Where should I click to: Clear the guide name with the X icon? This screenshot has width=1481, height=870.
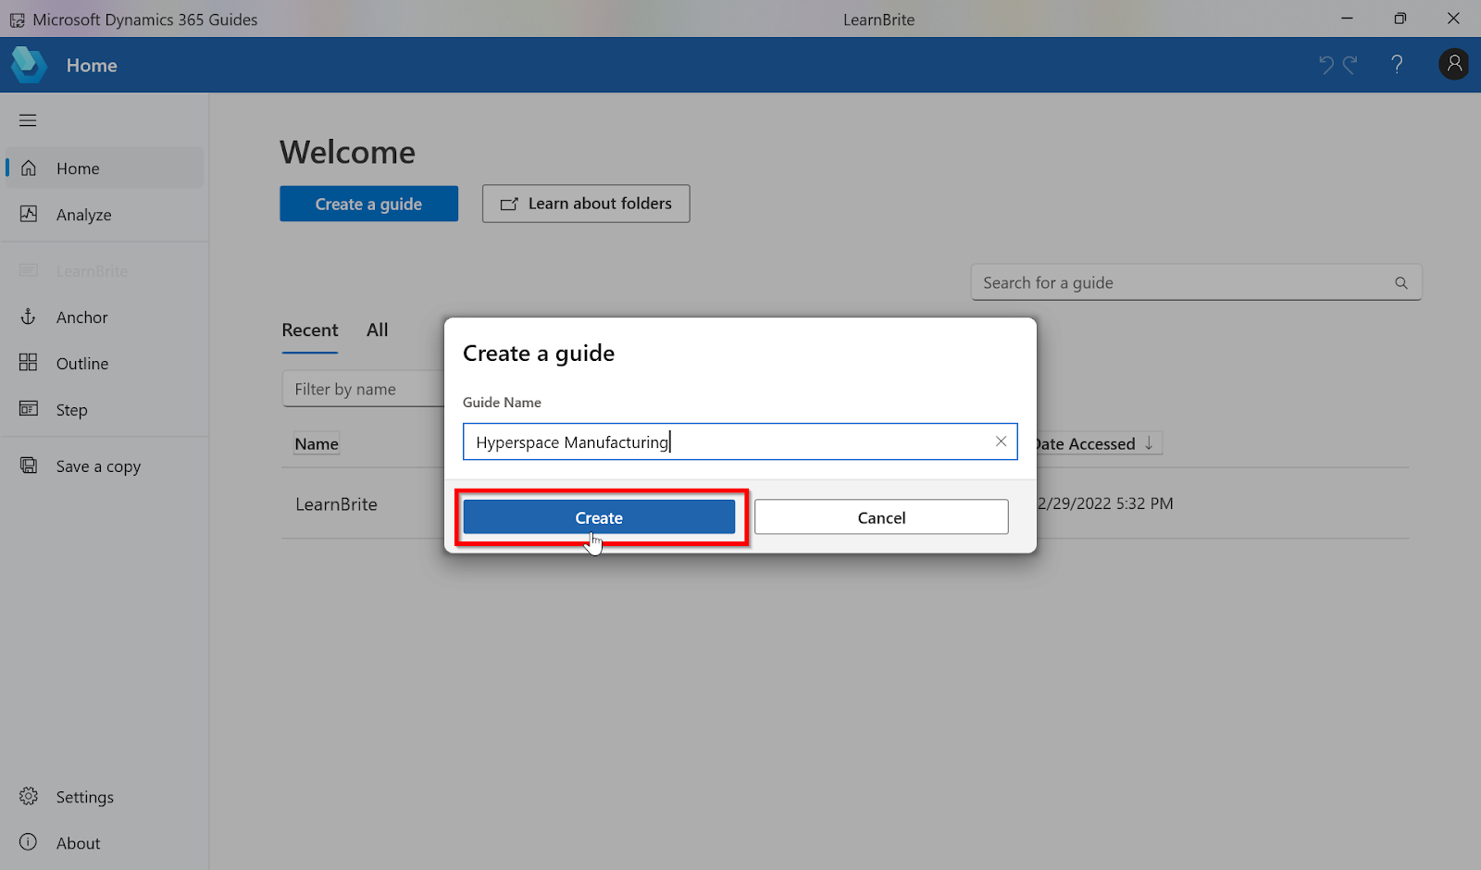[1001, 441]
